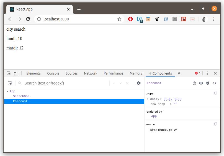This screenshot has height=156, width=224.
Task: Activate React component picker in tree panel
Action: click(10, 83)
